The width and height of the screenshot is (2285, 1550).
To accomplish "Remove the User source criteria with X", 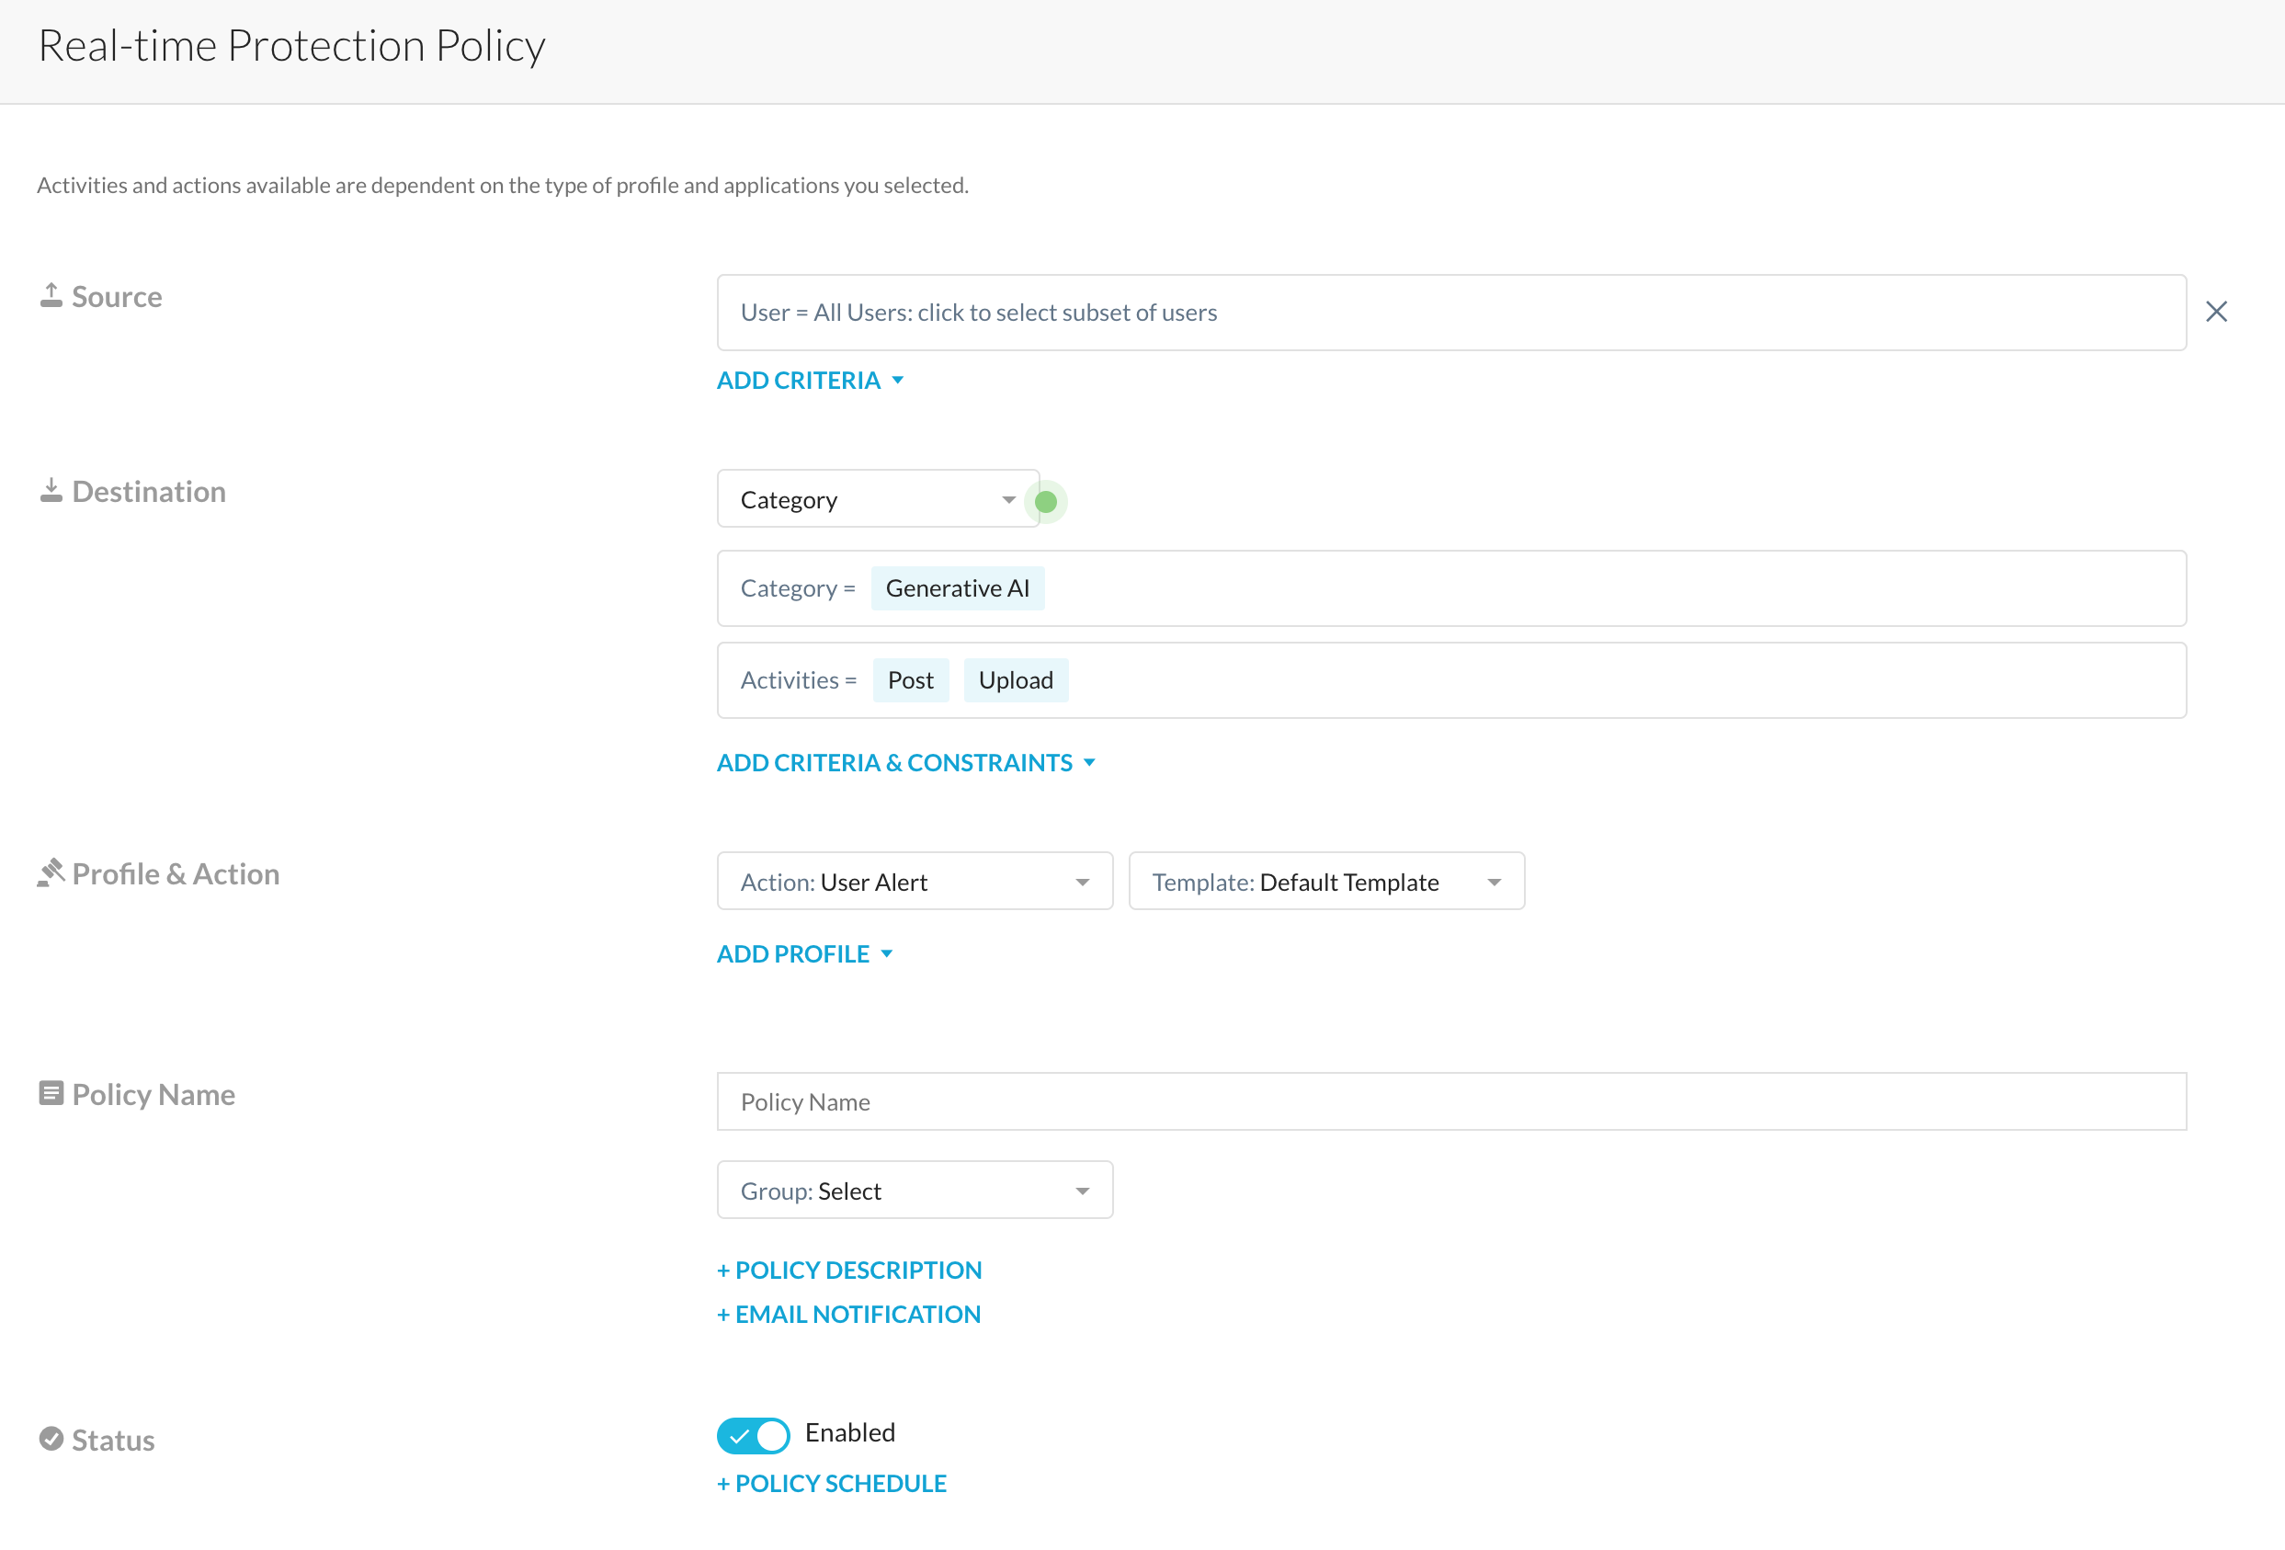I will pos(2216,312).
